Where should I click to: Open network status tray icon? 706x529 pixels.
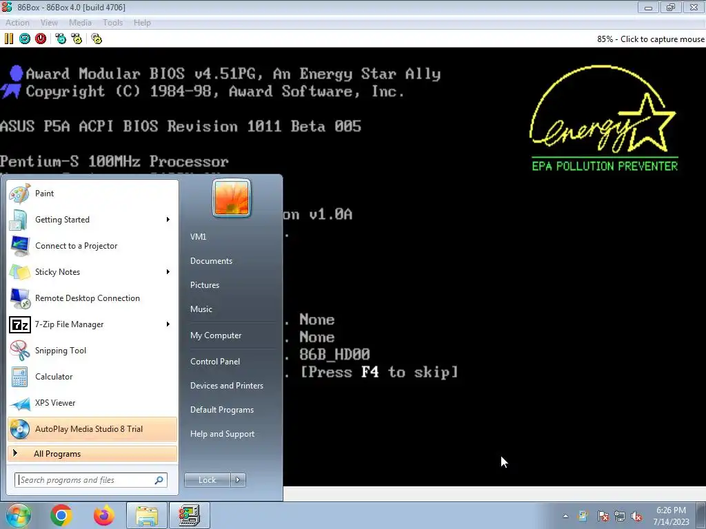620,516
